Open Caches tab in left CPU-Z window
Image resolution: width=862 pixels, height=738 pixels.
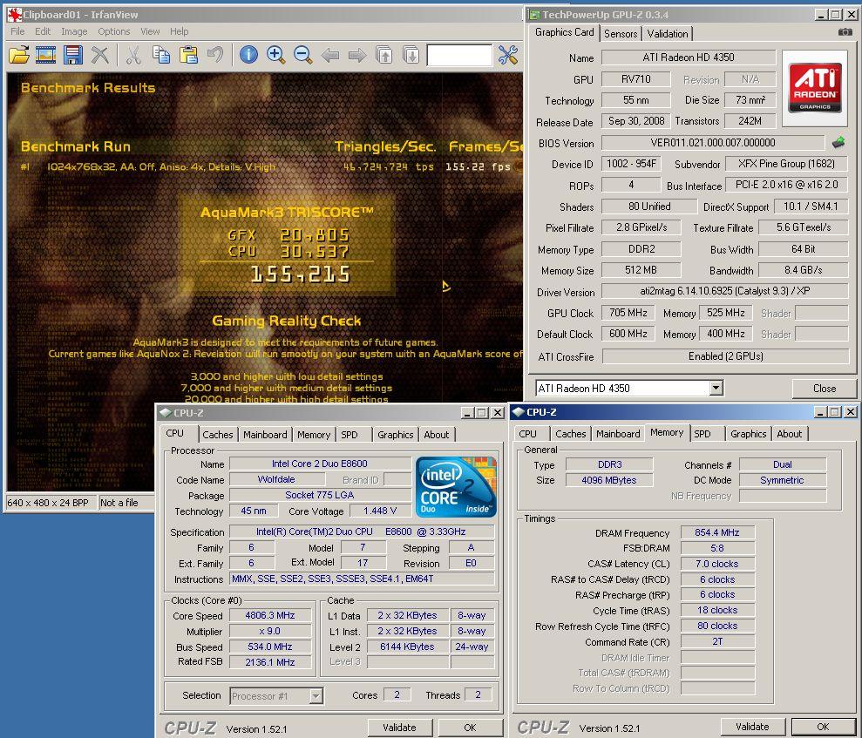point(218,434)
